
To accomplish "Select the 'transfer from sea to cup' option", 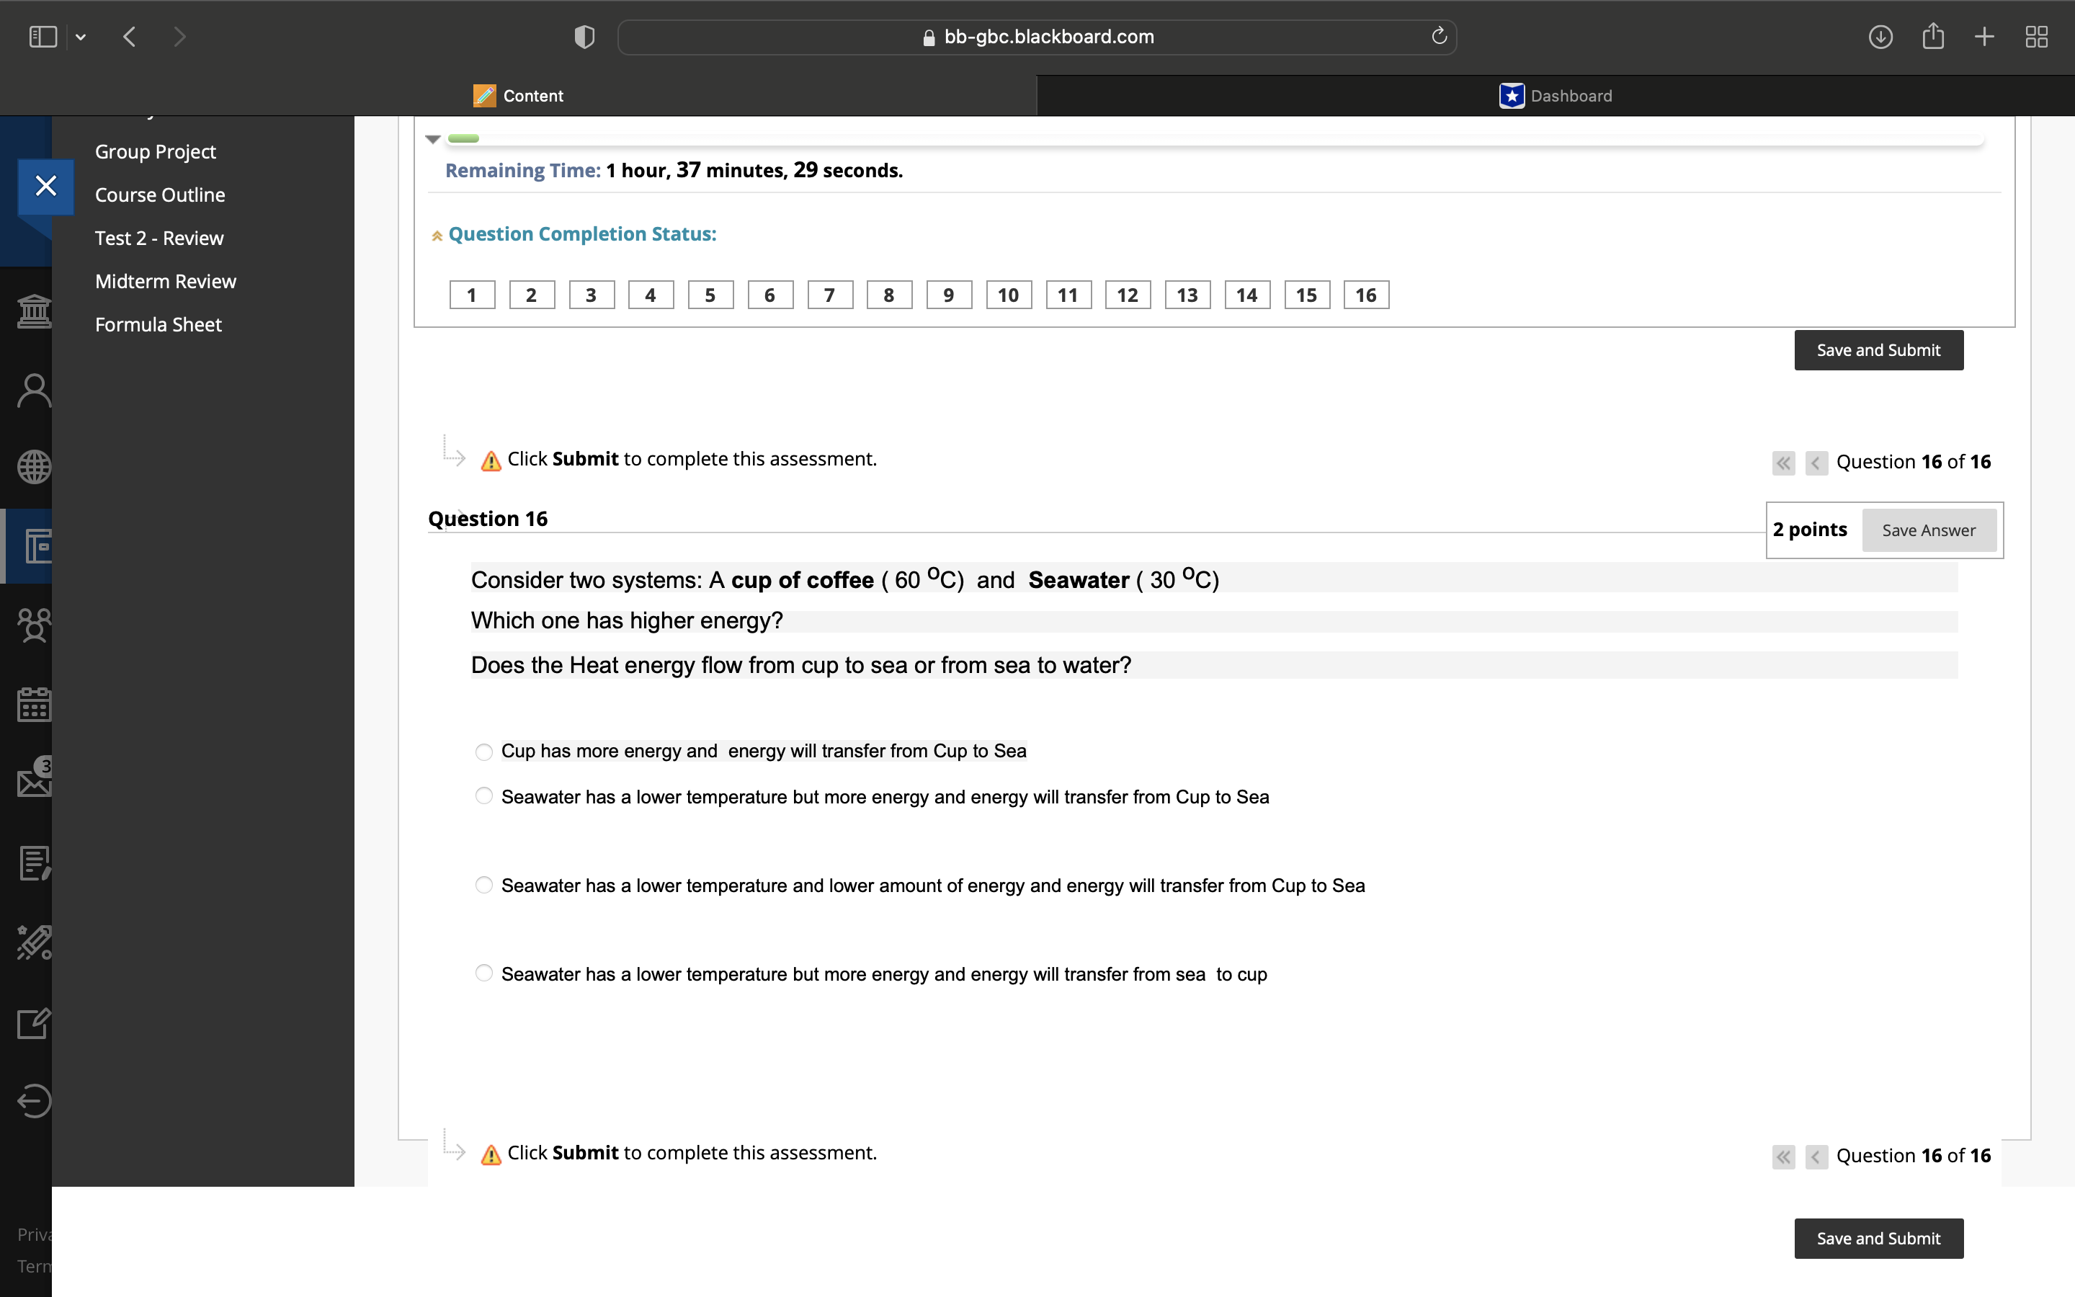I will 483,973.
